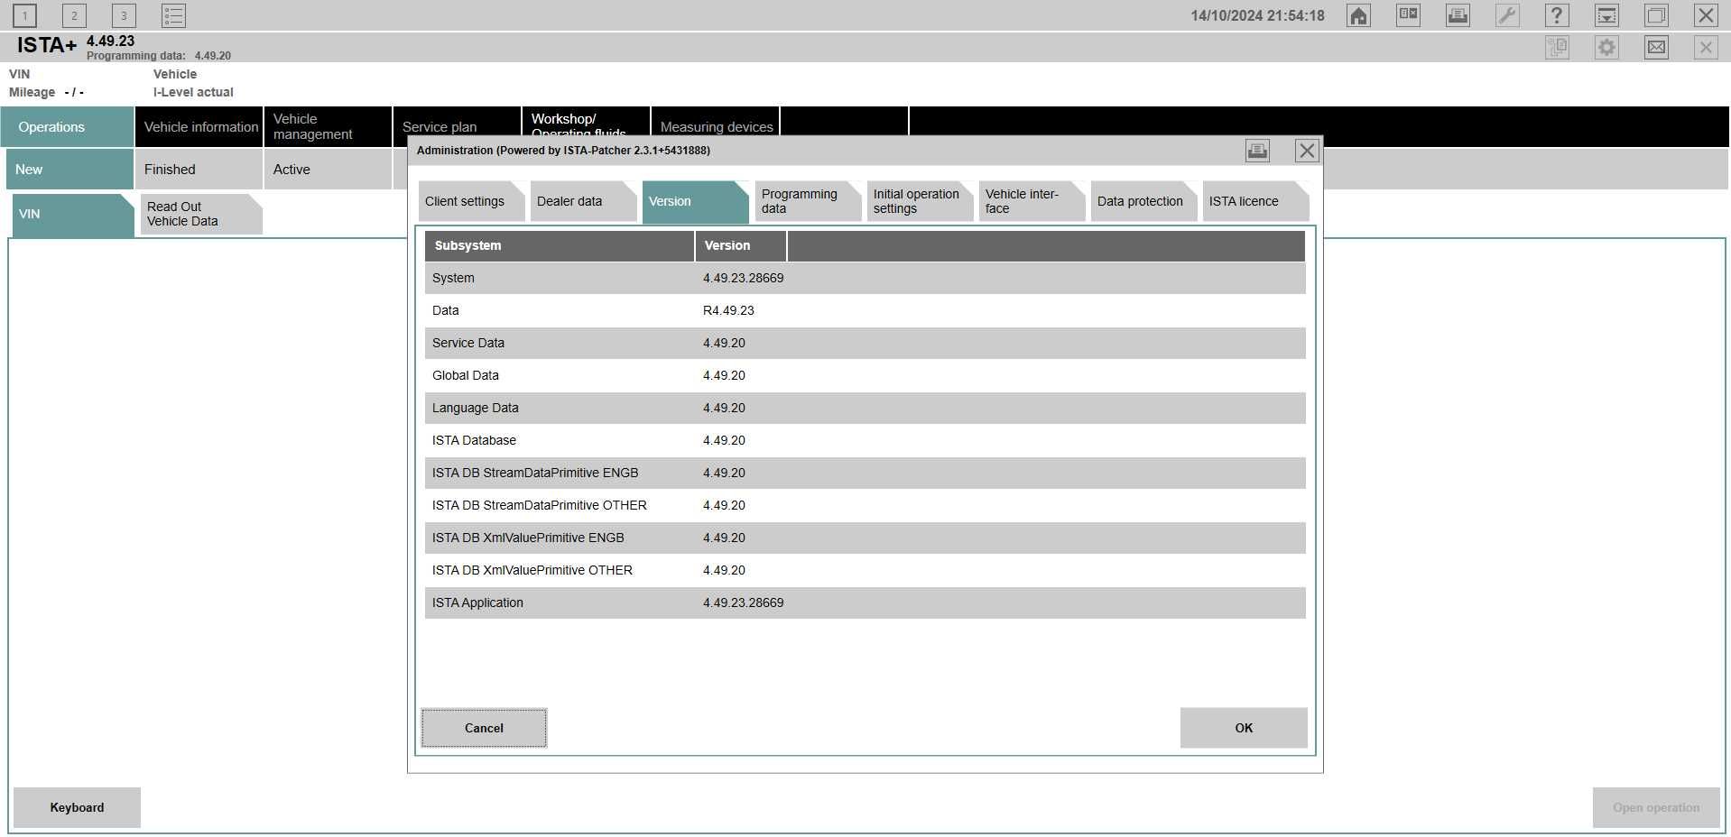Confirm with the OK button
1731x837 pixels.
tap(1244, 728)
